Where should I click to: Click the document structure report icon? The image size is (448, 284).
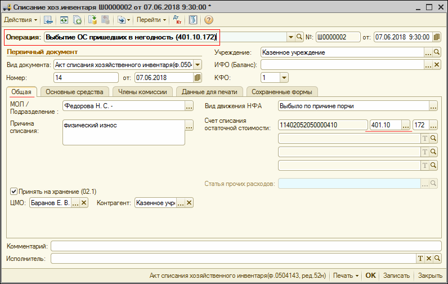(193, 20)
